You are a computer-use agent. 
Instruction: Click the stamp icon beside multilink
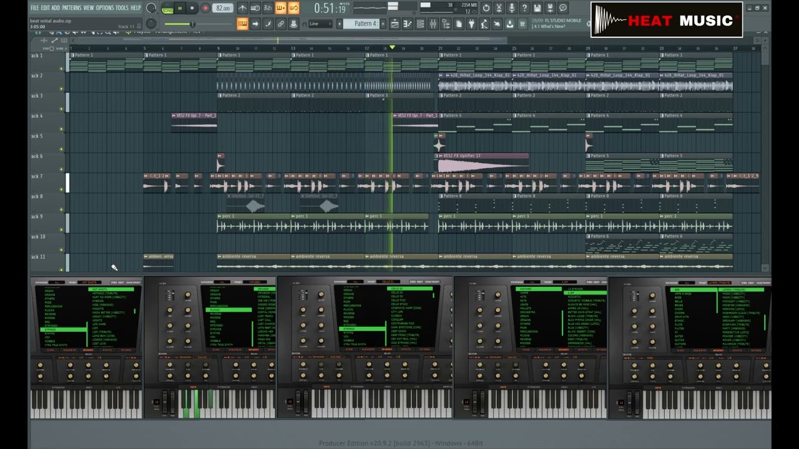click(293, 24)
